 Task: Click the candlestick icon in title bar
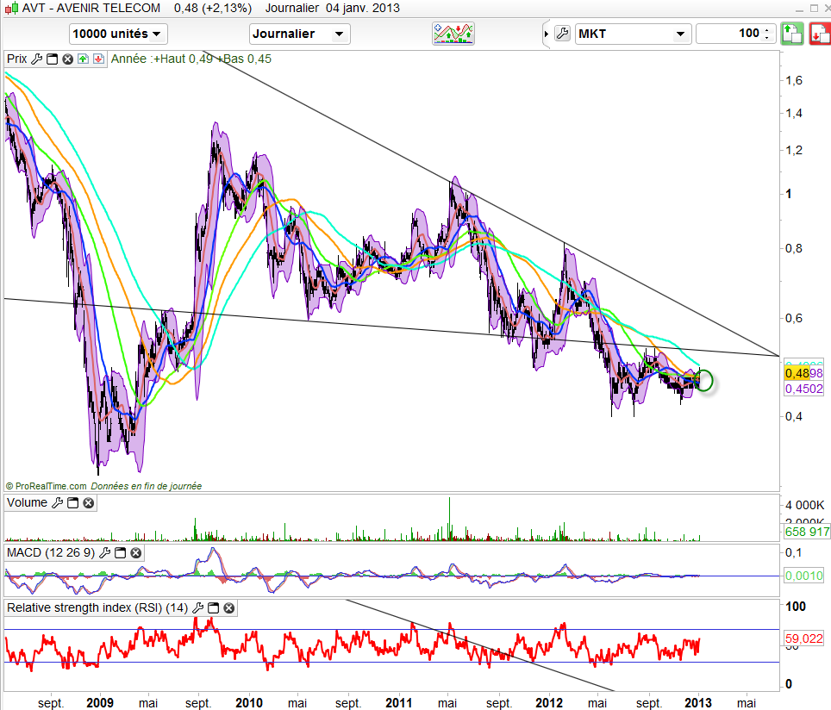click(x=12, y=8)
